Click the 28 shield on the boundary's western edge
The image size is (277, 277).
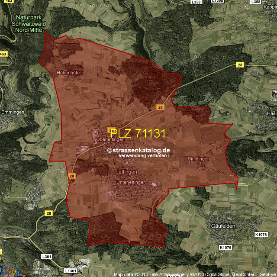(72, 176)
